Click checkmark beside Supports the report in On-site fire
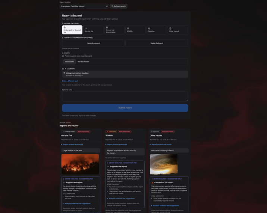 pyautogui.click(x=64, y=183)
